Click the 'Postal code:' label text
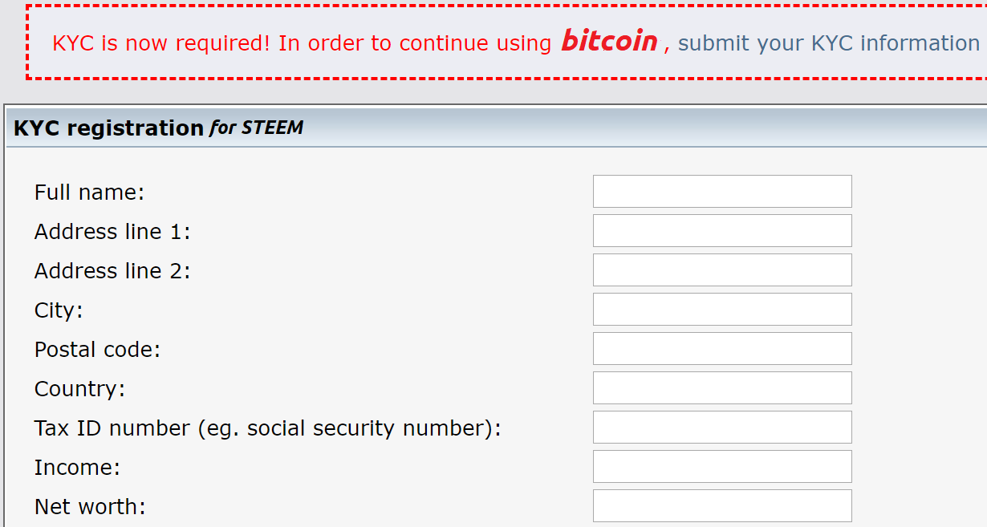987x527 pixels. click(97, 350)
